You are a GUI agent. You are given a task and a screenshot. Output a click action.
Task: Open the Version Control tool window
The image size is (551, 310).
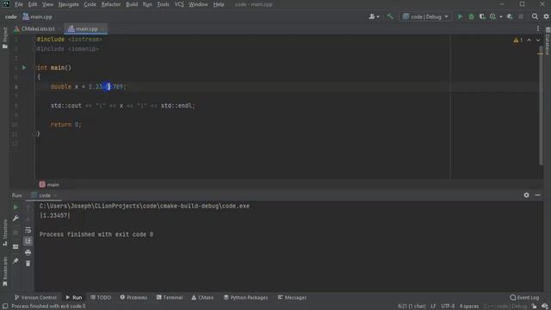point(35,298)
